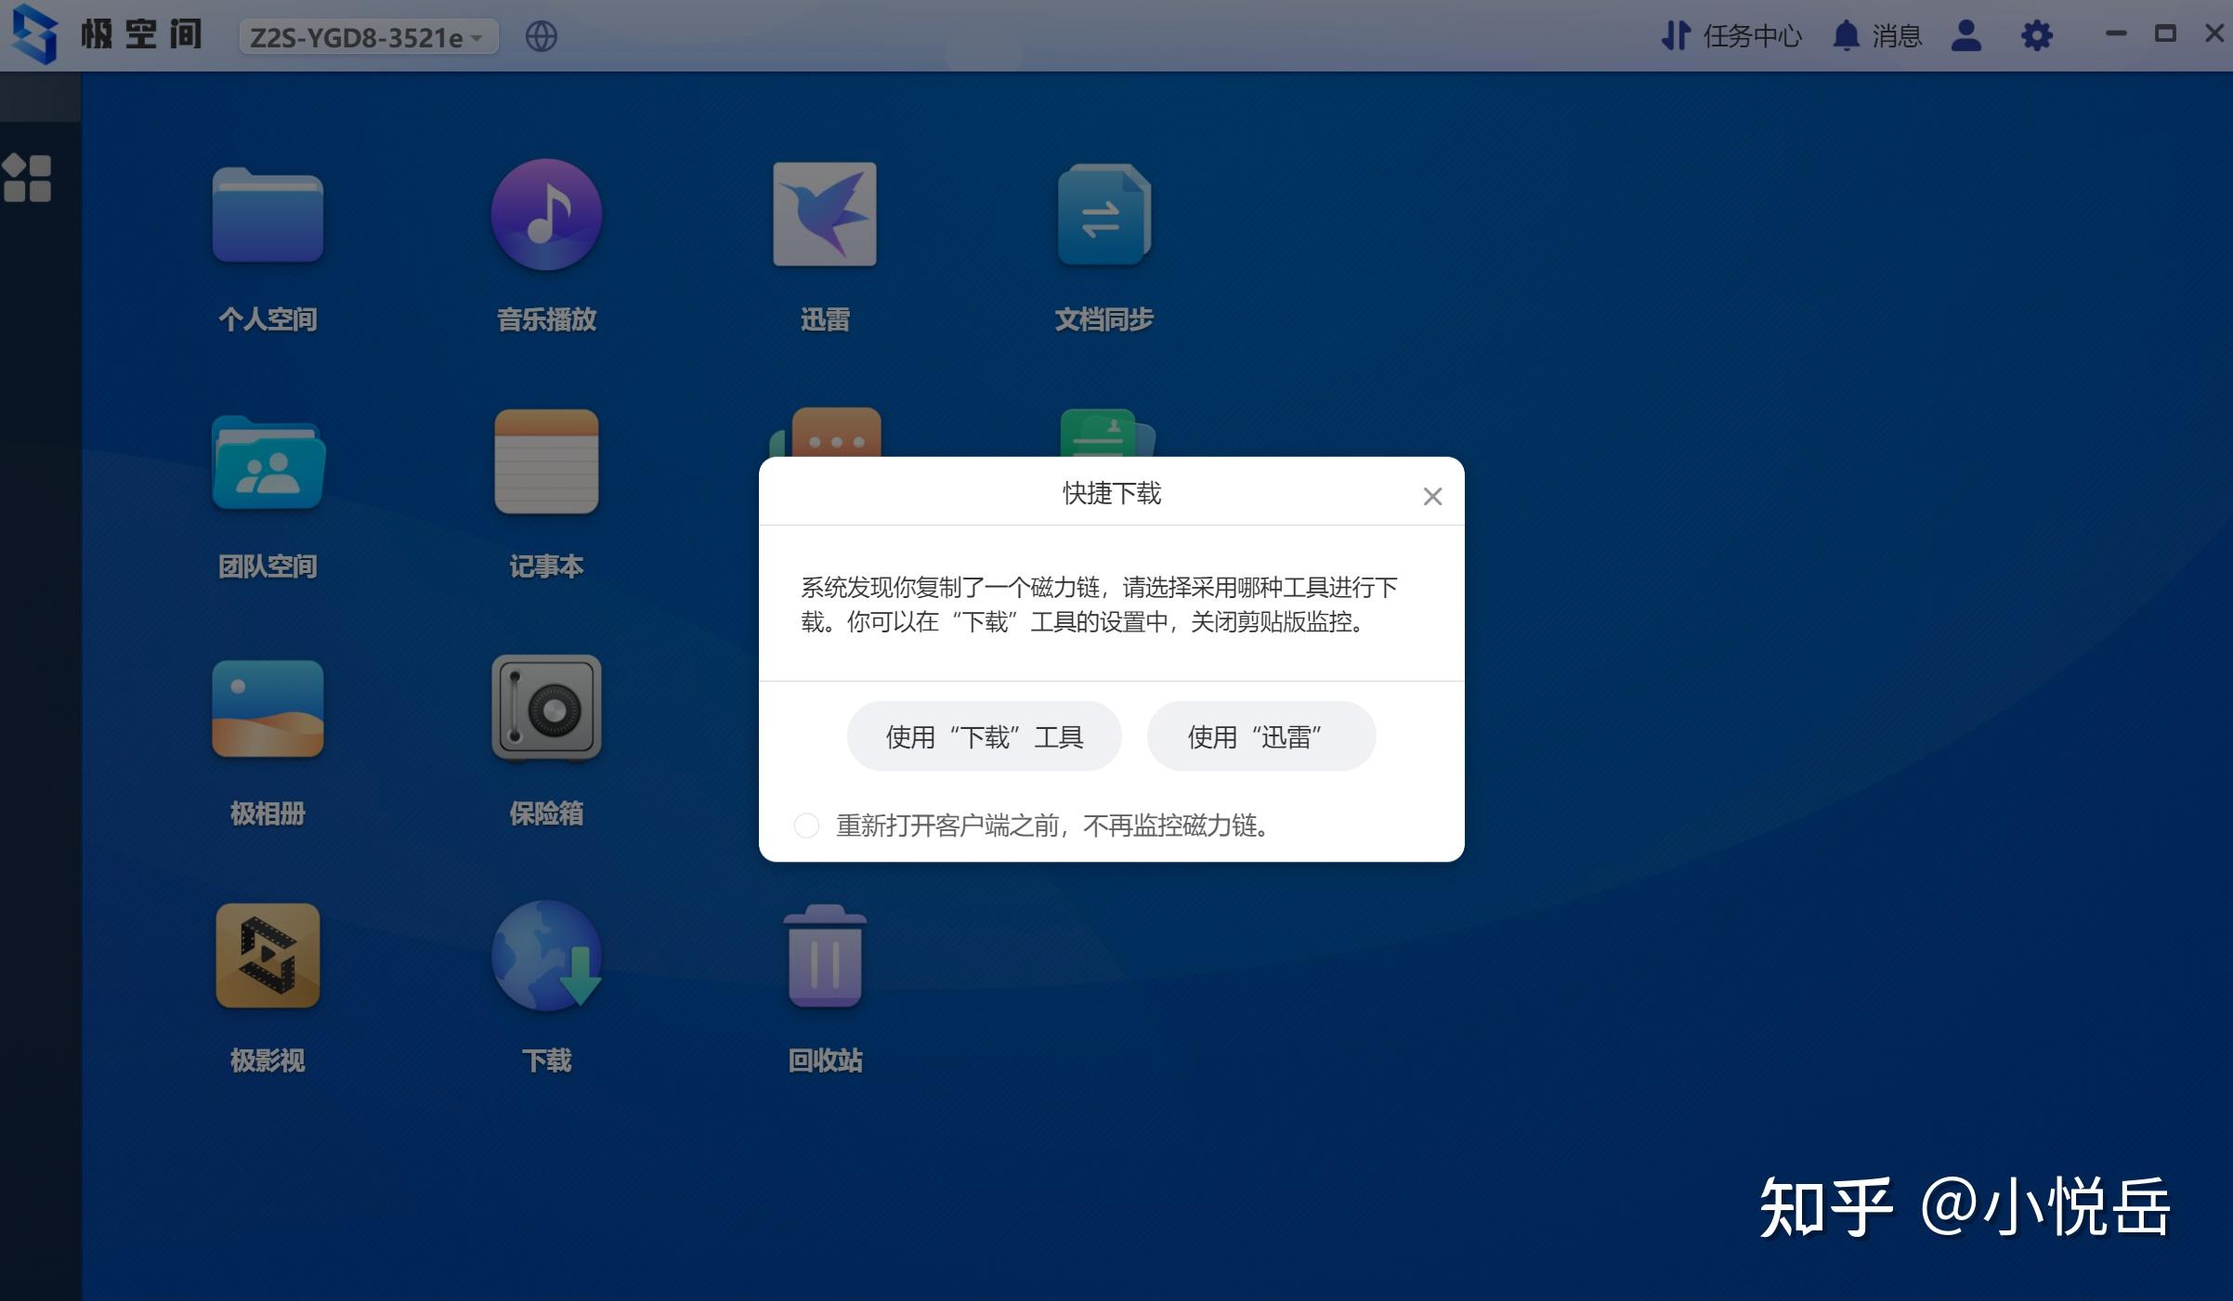Image resolution: width=2233 pixels, height=1301 pixels.
Task: Open the app grid in left sidebar
Action: pos(27,177)
